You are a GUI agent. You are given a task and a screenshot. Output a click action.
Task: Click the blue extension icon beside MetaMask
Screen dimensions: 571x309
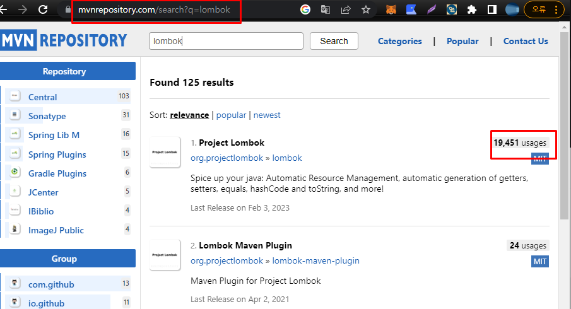click(x=411, y=9)
